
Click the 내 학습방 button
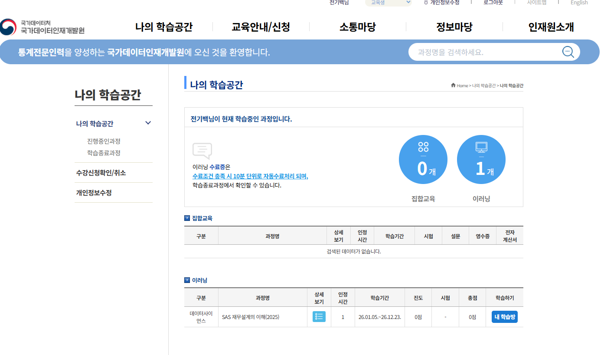tap(504, 316)
